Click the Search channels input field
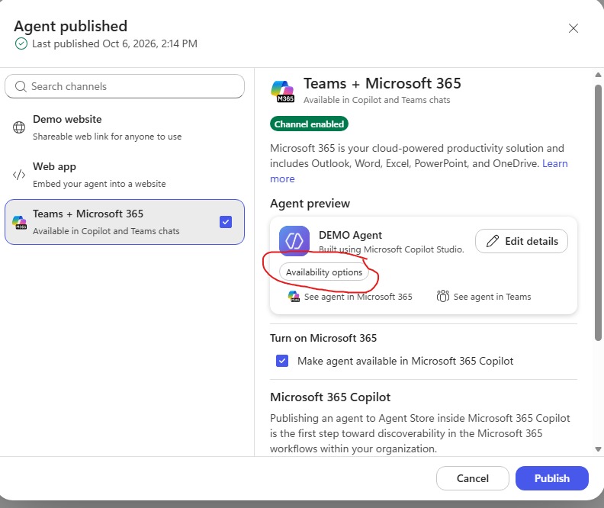The height and width of the screenshot is (508, 604). (x=124, y=86)
